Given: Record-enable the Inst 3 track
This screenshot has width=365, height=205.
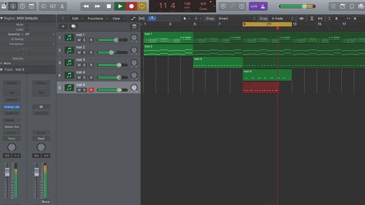Looking at the screenshot, I should point(91,65).
